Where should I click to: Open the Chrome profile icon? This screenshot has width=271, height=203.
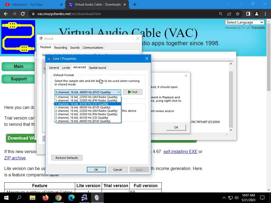click(257, 14)
